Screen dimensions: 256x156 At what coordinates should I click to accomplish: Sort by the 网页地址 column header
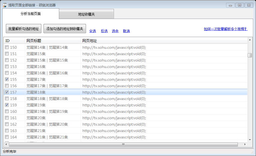click(164, 41)
